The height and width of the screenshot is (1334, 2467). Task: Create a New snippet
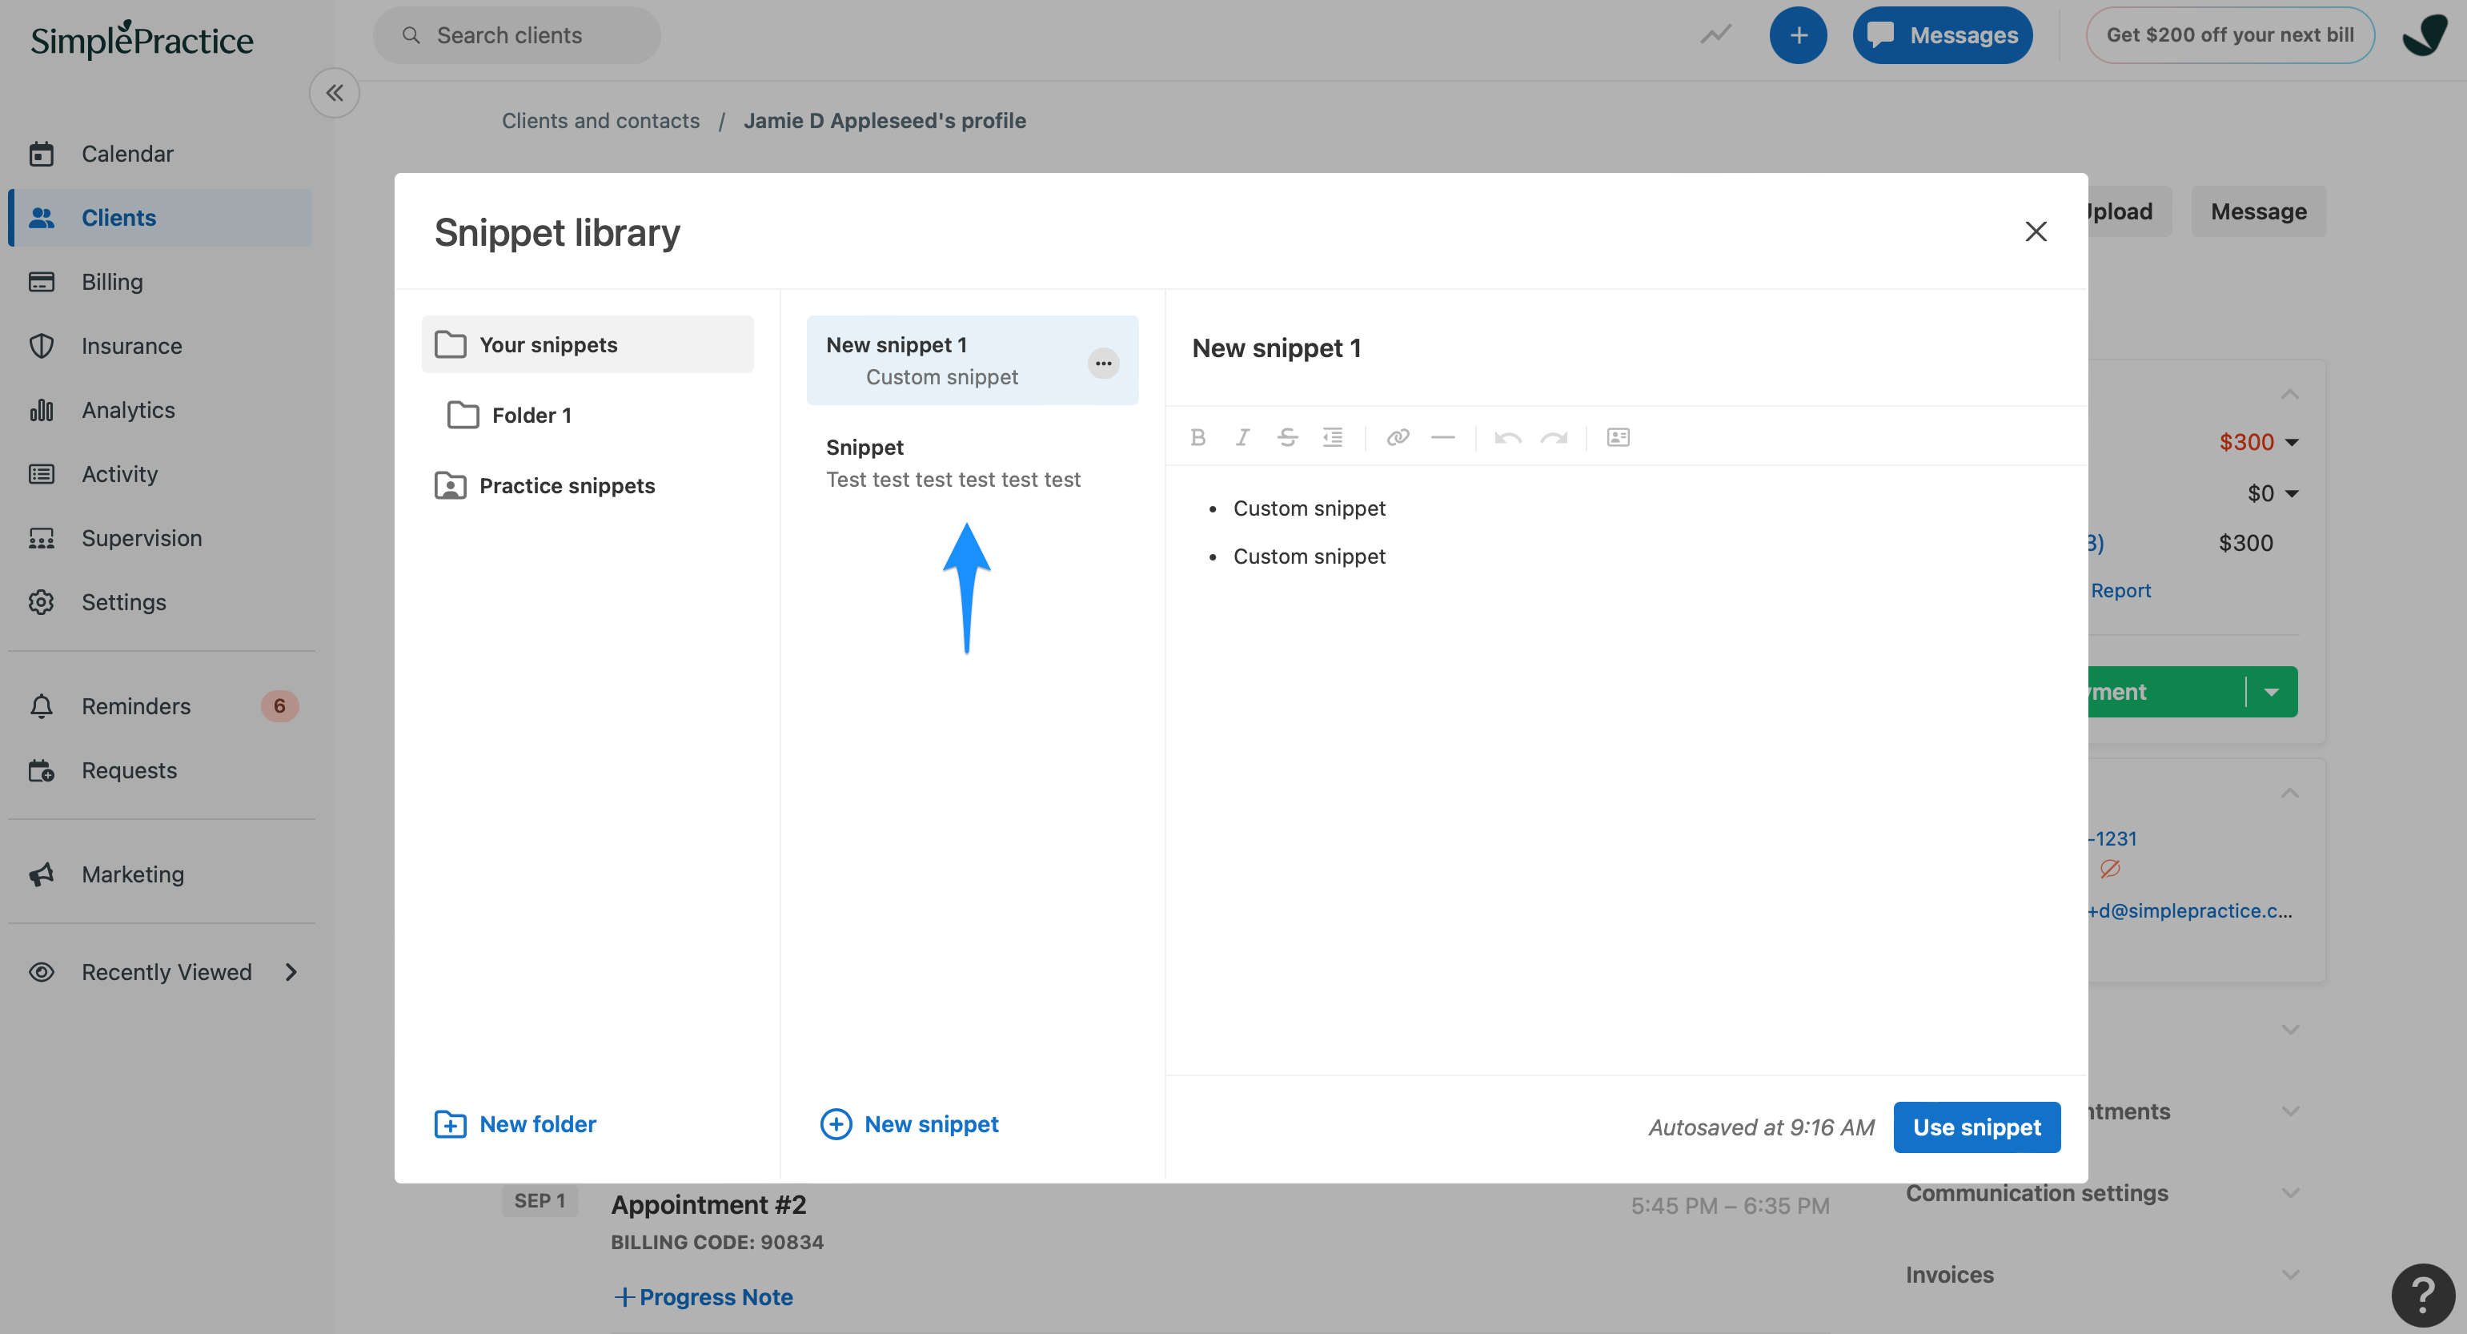point(909,1124)
